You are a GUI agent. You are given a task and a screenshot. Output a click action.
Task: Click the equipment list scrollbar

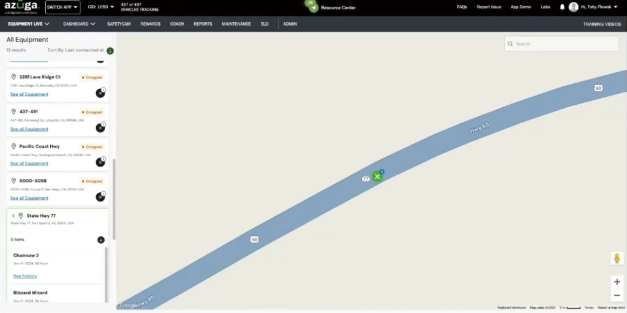point(114,199)
